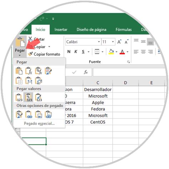The width and height of the screenshot is (169, 169).
Task: Open the Calibri font name dropdown
Action: 99,42
